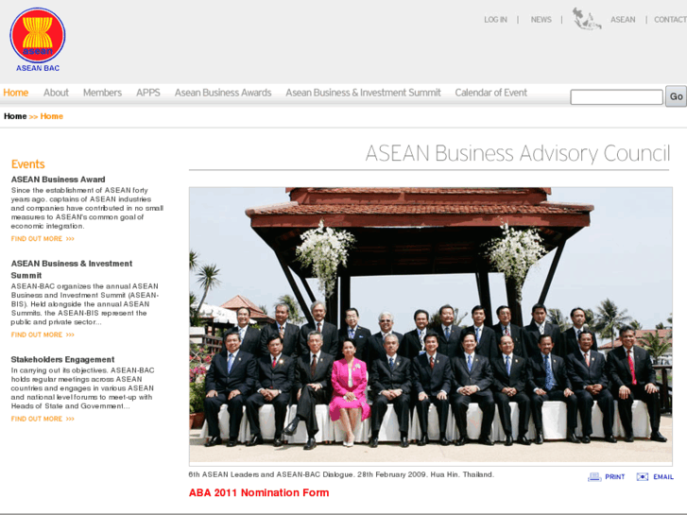Open the ASEAN map icon
This screenshot has height=515, width=687.
[x=587, y=19]
